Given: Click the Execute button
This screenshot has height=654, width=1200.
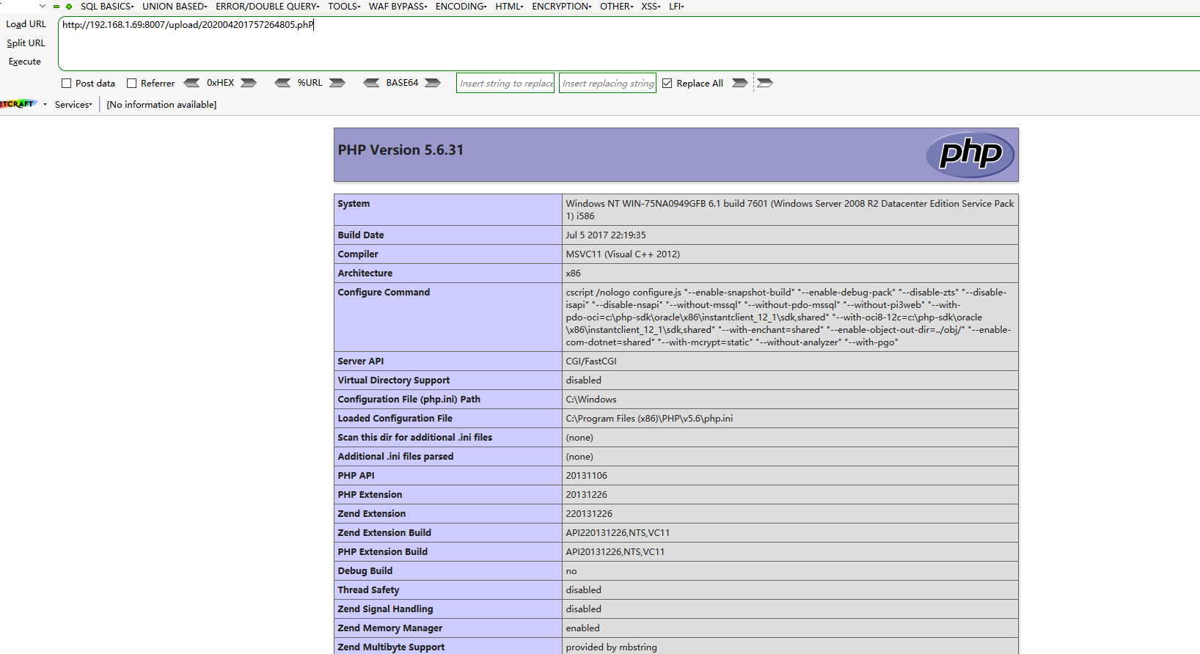Looking at the screenshot, I should 25,62.
